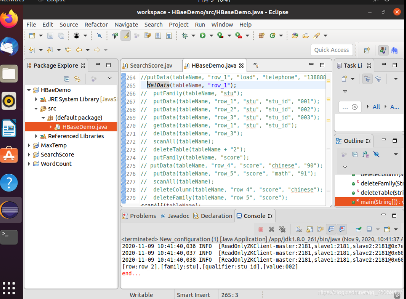This screenshot has width=406, height=299.
Task: Expand Referenced Libraries node
Action: [36, 136]
